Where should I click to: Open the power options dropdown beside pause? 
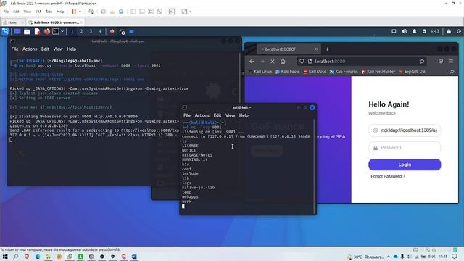tap(80, 12)
